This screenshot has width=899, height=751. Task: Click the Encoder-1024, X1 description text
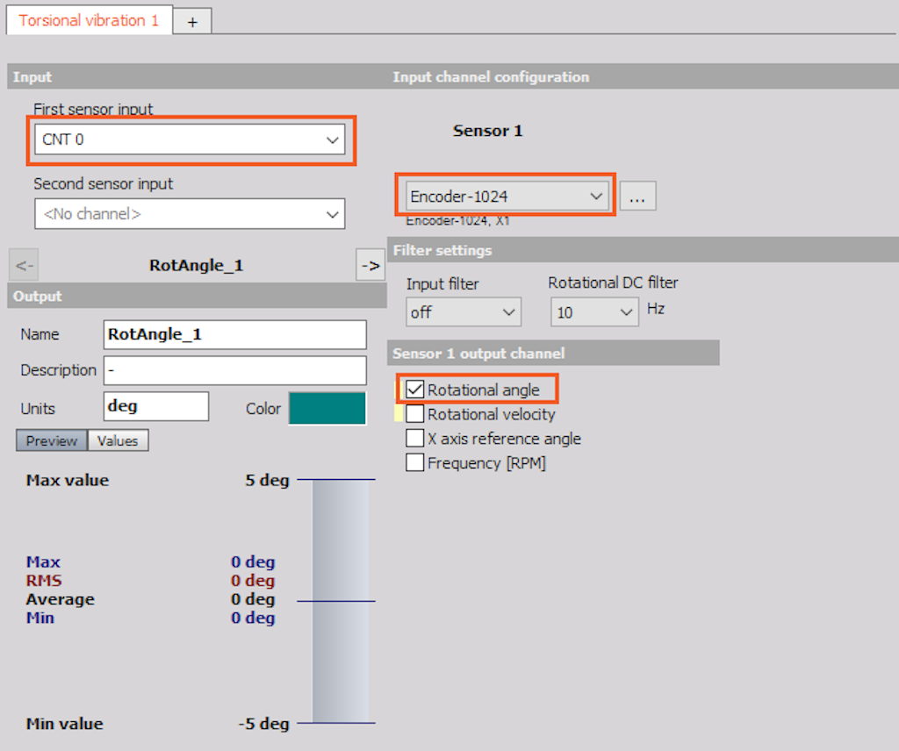[x=457, y=220]
